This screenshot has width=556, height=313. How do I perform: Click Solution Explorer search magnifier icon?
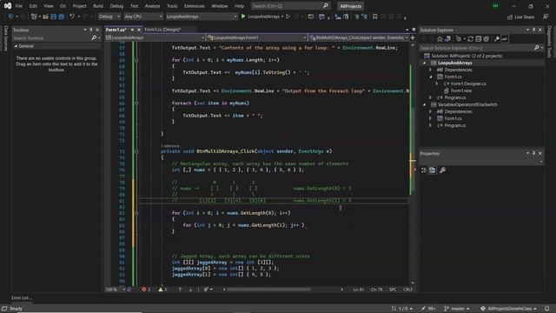pos(537,48)
